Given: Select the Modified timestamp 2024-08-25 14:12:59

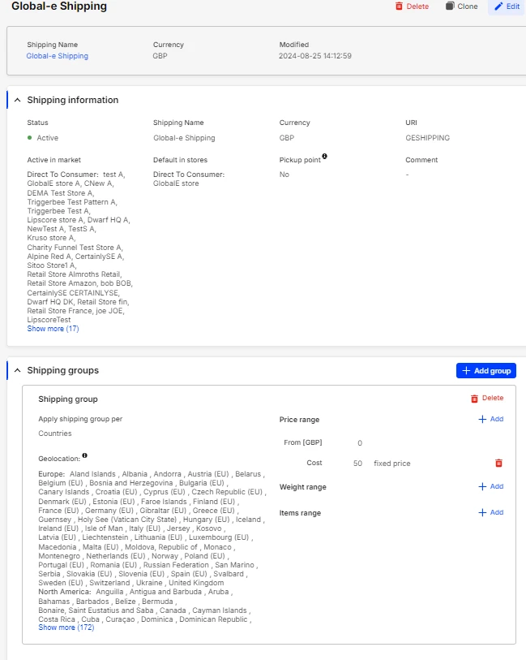Looking at the screenshot, I should tap(315, 56).
